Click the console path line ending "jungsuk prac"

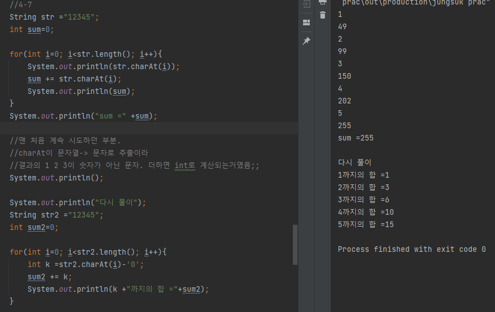click(416, 3)
